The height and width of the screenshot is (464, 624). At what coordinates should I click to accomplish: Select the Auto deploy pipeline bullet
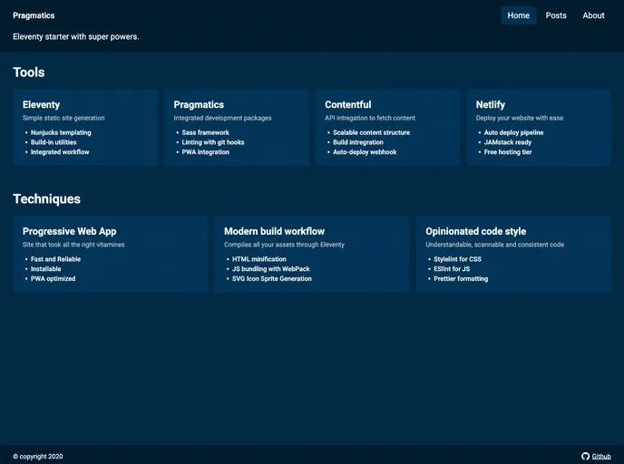point(513,132)
